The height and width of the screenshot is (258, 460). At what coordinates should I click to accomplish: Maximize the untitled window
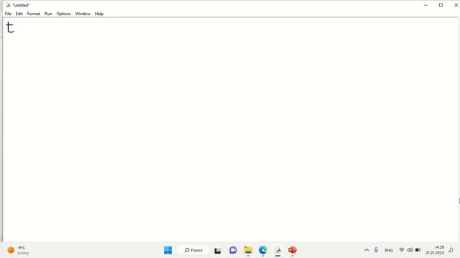[441, 5]
